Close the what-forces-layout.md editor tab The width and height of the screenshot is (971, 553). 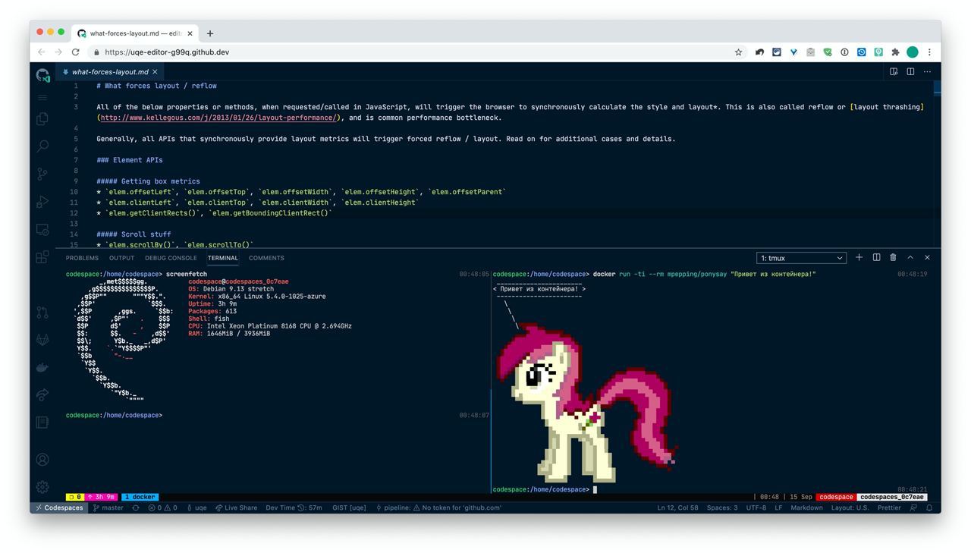pyautogui.click(x=155, y=72)
